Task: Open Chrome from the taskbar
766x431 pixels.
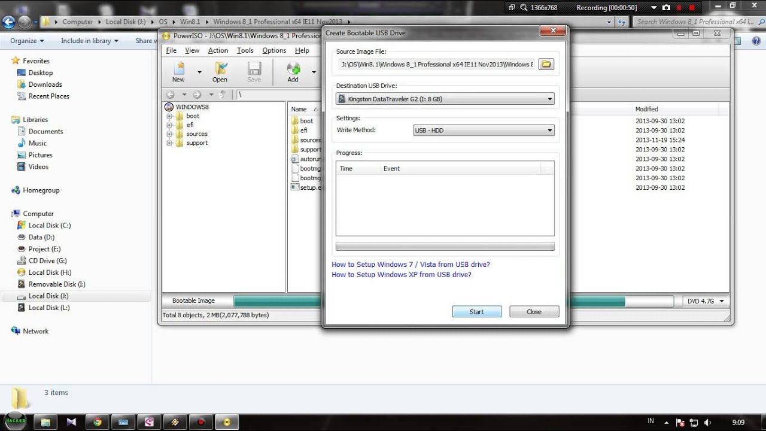Action: [98, 422]
